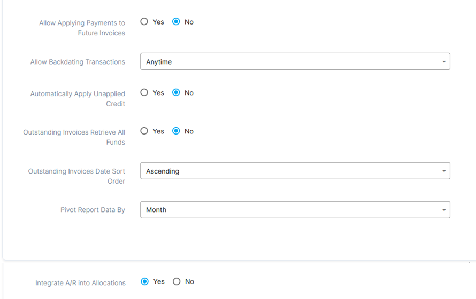Open the Allow Backdating Transactions dropdown showing Anytime
The height and width of the screenshot is (299, 476).
point(294,62)
